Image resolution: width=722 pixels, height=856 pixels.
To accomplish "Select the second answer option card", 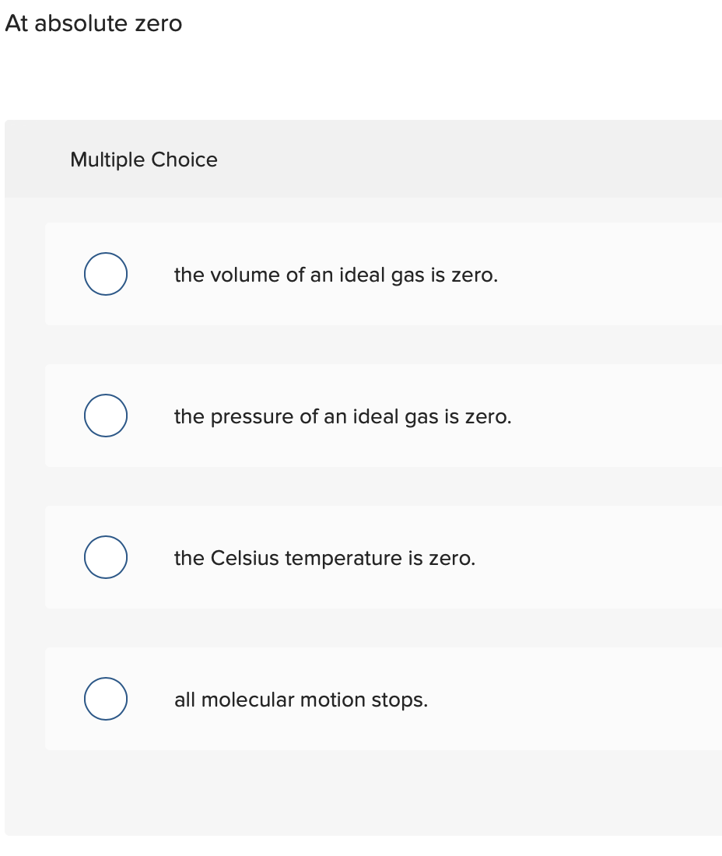I will (350, 416).
